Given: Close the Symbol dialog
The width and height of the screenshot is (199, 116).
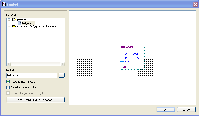Looking at the screenshot, I should tap(195, 4).
